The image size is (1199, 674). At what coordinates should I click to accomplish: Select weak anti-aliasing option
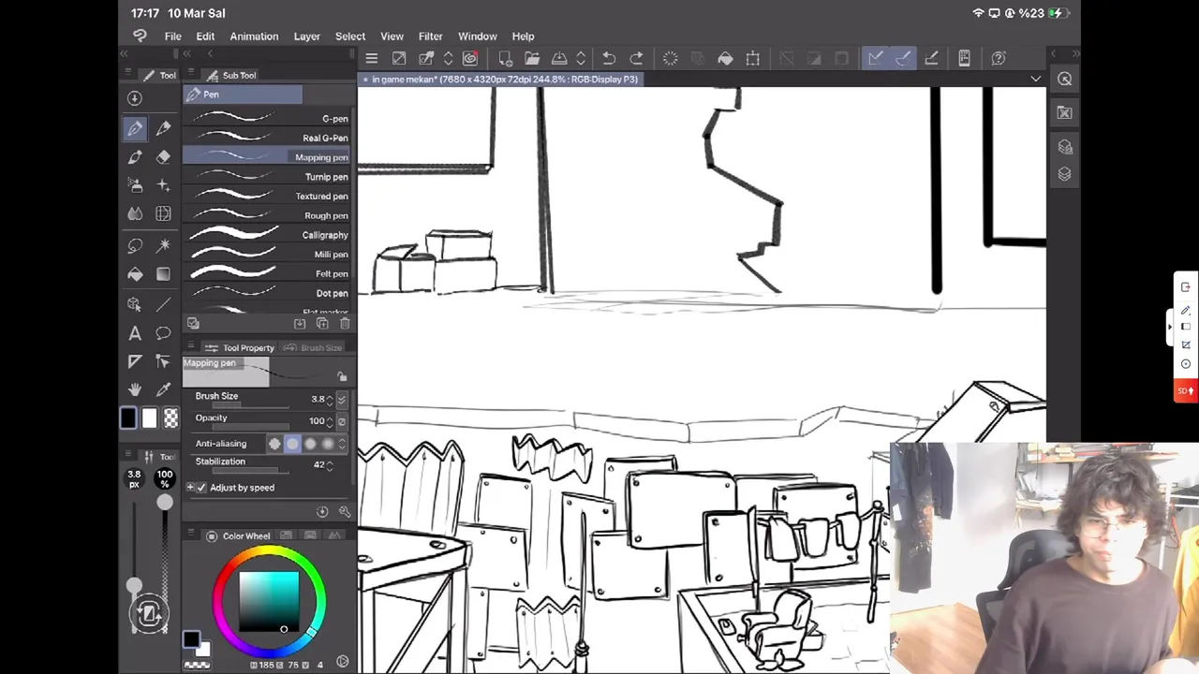click(x=292, y=444)
